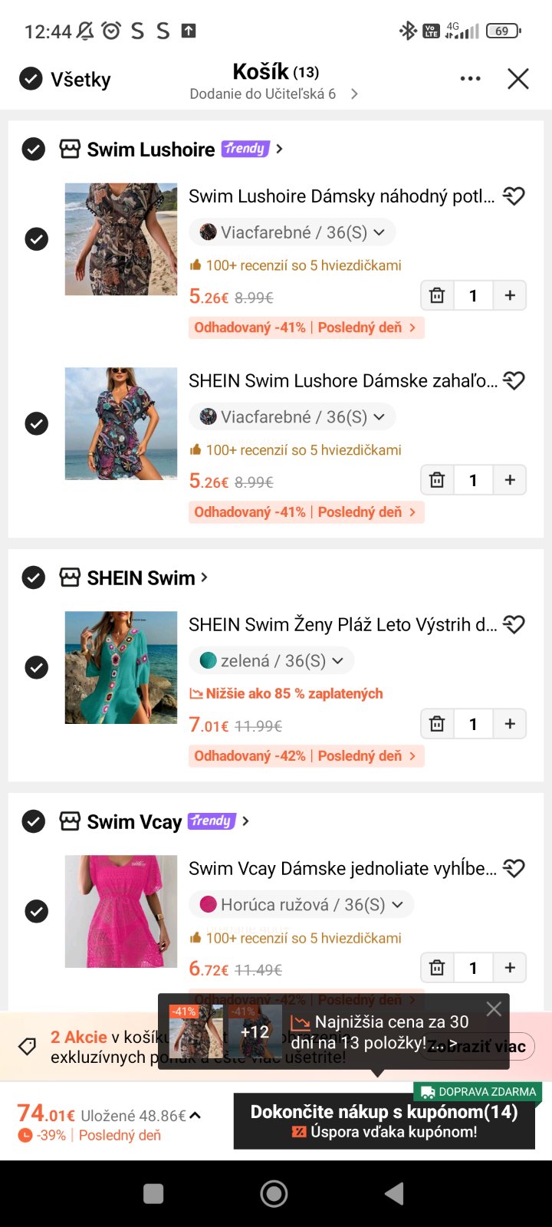Change delivery address Učiteľská 6

273,94
